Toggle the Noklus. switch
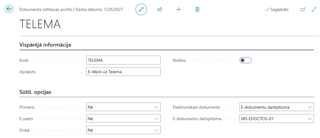 coord(245,60)
